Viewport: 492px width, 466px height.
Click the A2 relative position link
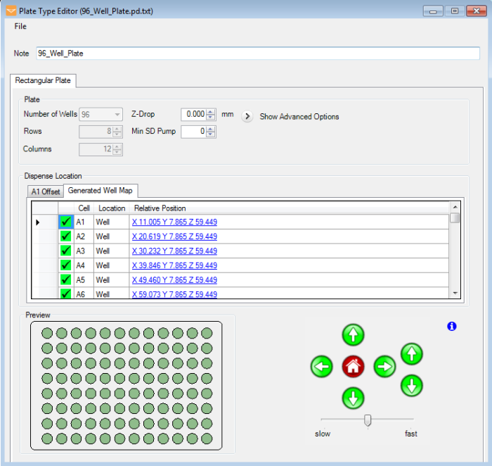click(x=174, y=237)
